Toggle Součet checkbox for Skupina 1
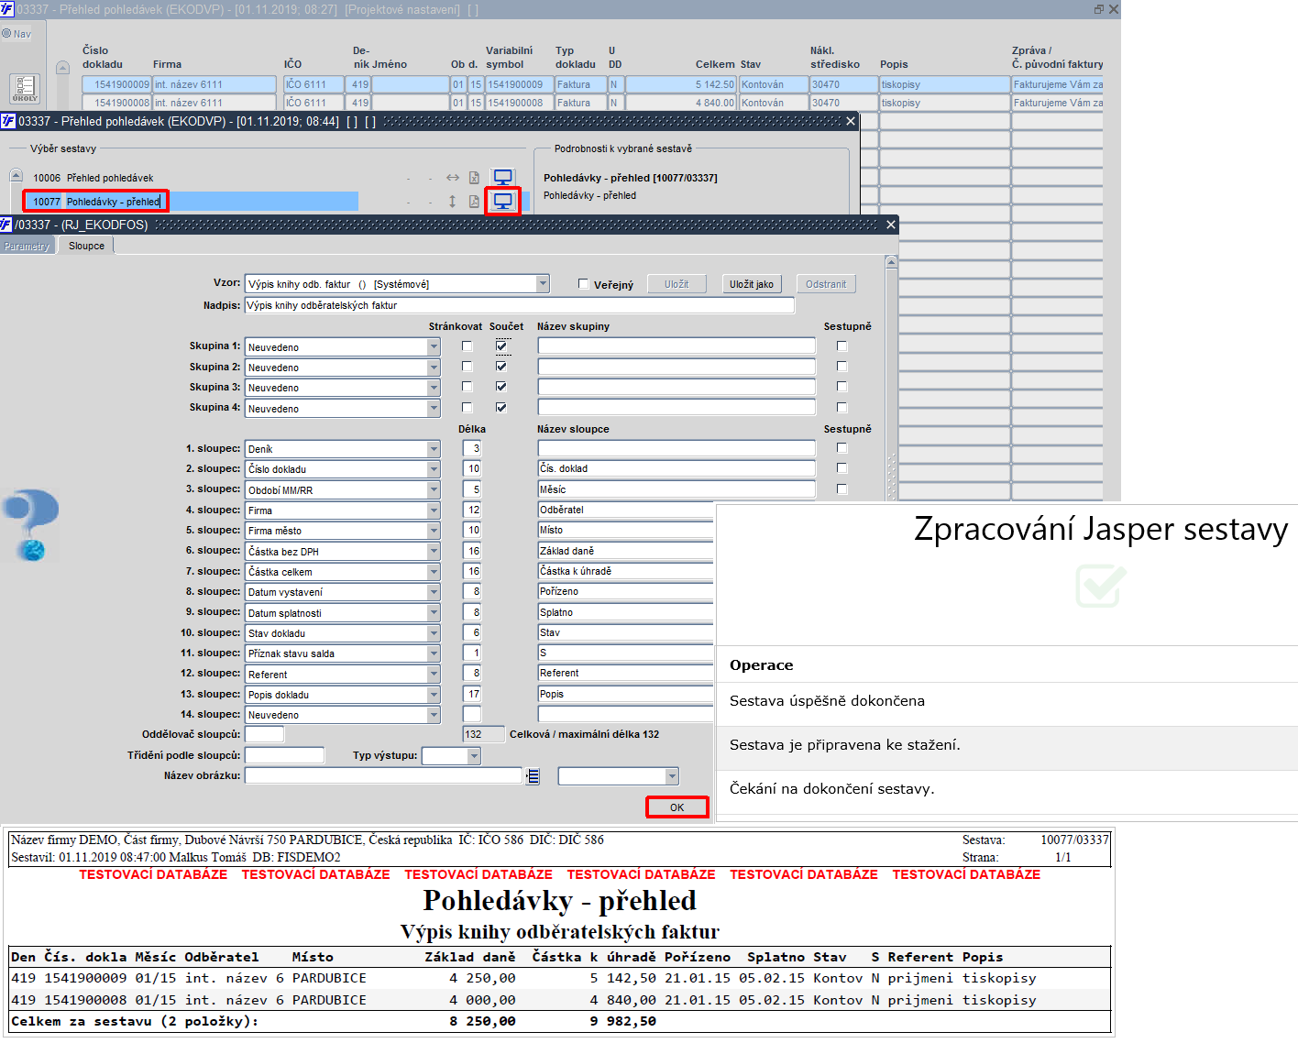This screenshot has width=1298, height=1043. coord(501,346)
